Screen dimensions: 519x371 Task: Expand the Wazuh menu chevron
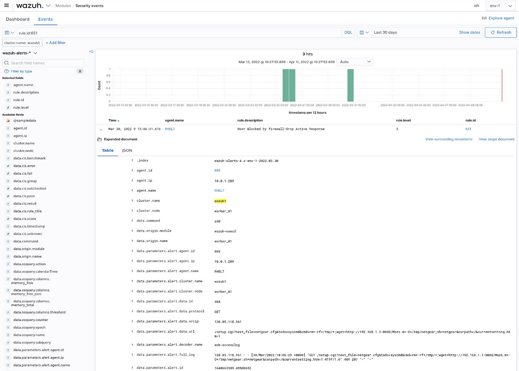coord(48,6)
